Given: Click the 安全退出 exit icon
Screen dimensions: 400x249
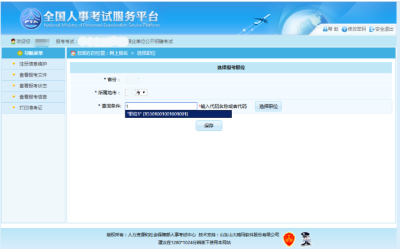Looking at the screenshot, I should click(372, 29).
